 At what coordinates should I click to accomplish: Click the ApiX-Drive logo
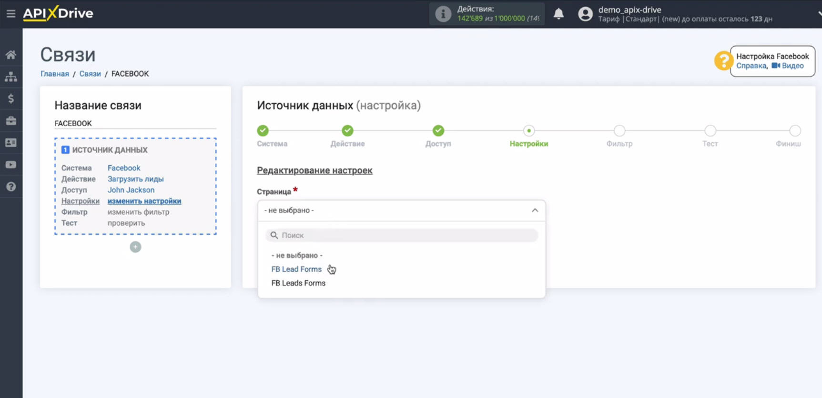(x=58, y=13)
